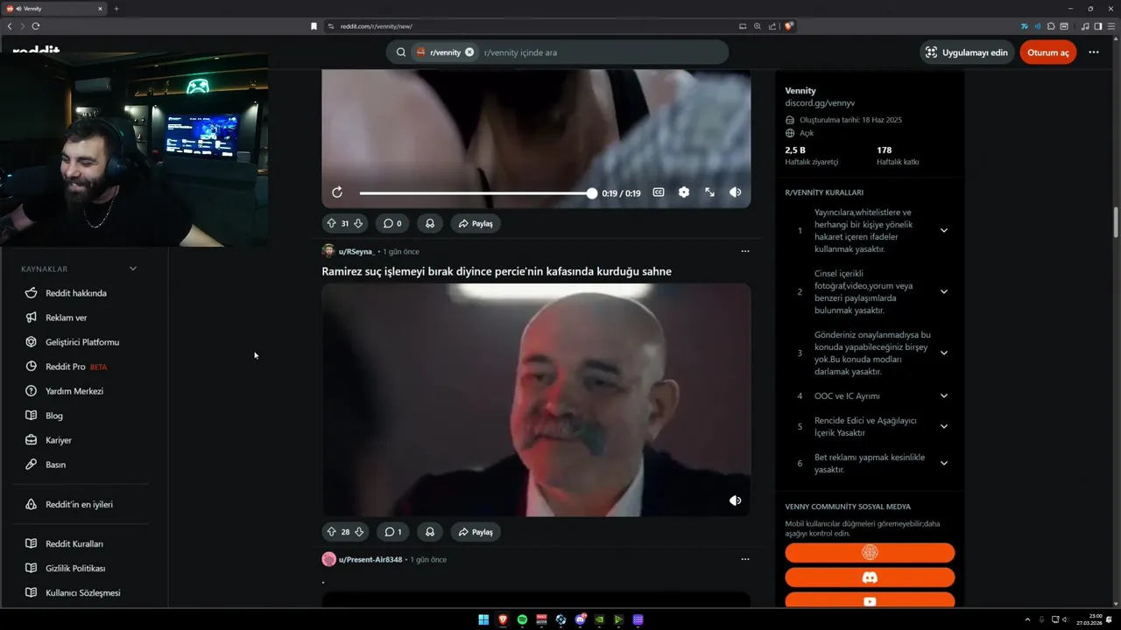Image resolution: width=1121 pixels, height=630 pixels.
Task: Open Geliştirici Platformu in sidebar
Action: pos(81,342)
